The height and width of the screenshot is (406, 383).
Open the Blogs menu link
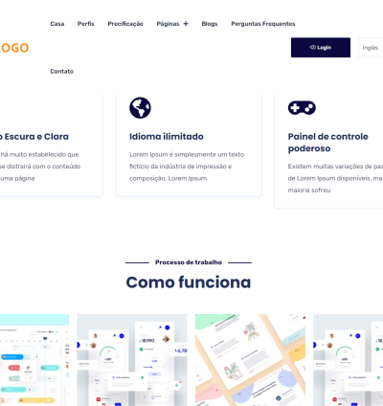210,24
